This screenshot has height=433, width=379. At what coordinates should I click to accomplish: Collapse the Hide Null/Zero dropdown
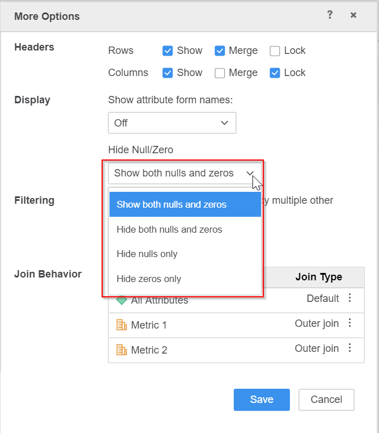click(185, 173)
